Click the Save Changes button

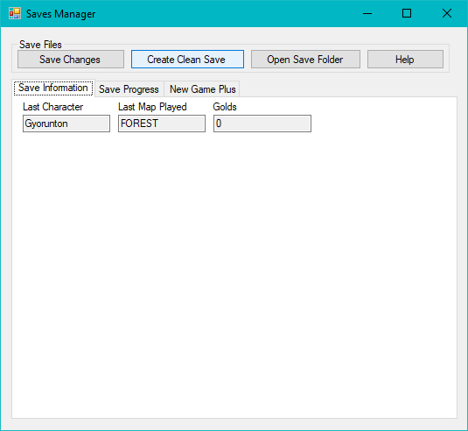click(71, 60)
